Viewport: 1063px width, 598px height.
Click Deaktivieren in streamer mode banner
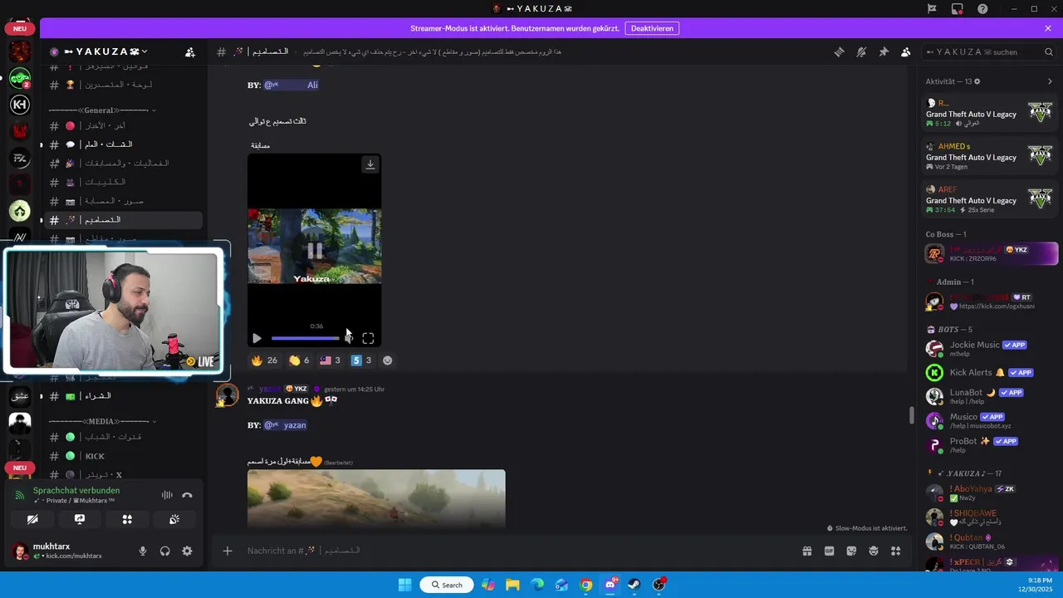(652, 28)
